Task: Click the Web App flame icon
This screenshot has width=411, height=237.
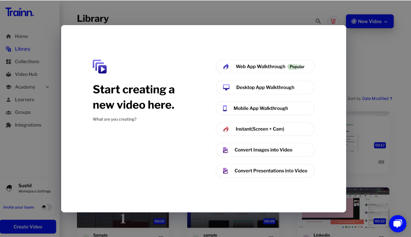Action: [226, 66]
